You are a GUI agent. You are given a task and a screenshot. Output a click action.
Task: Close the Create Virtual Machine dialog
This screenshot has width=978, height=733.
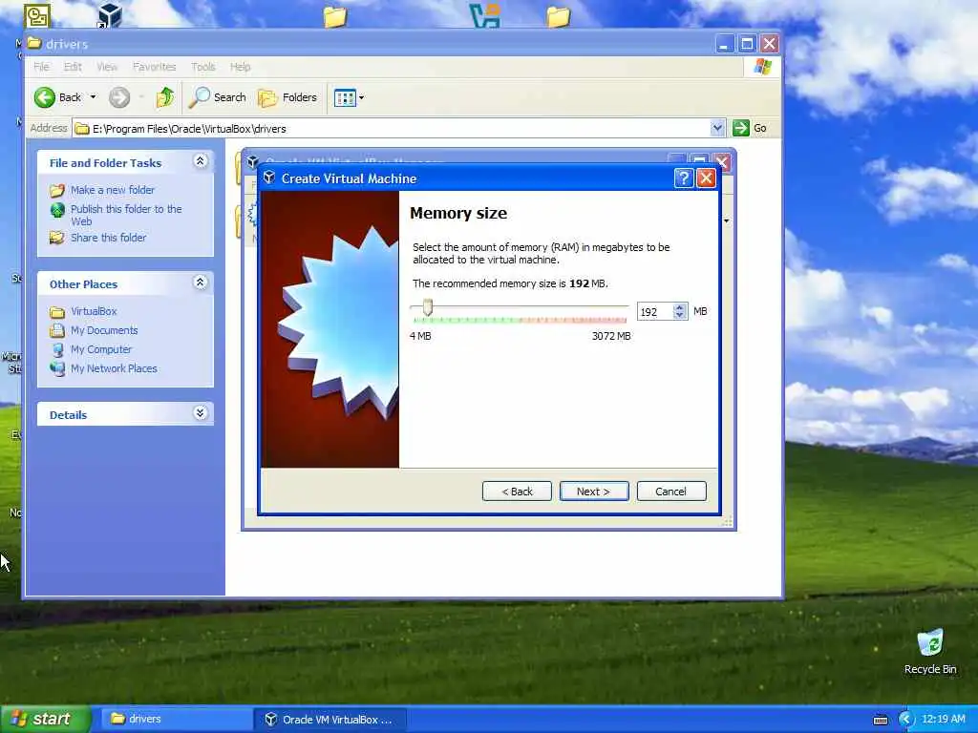click(x=706, y=178)
